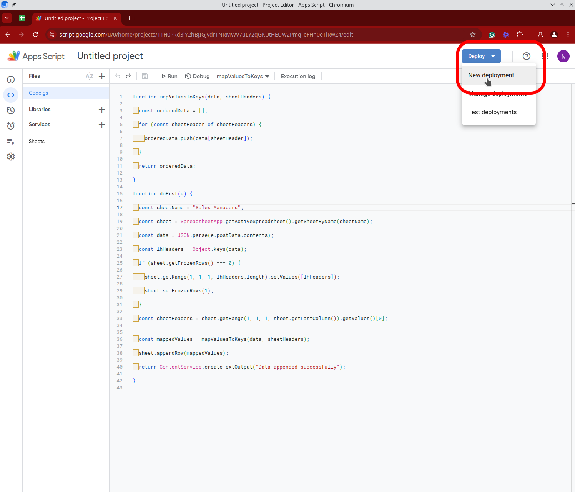
Task: Click the Undo arrow in the editor toolbar
Action: (118, 76)
